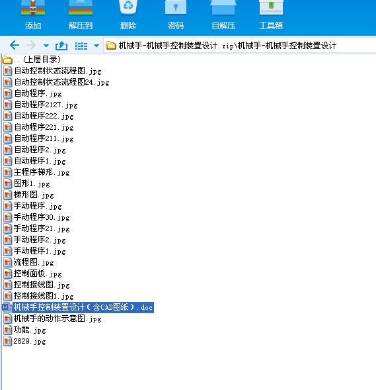This screenshot has height=390, width=376.
Task: Select file 2829.jpg
Action: [25, 341]
